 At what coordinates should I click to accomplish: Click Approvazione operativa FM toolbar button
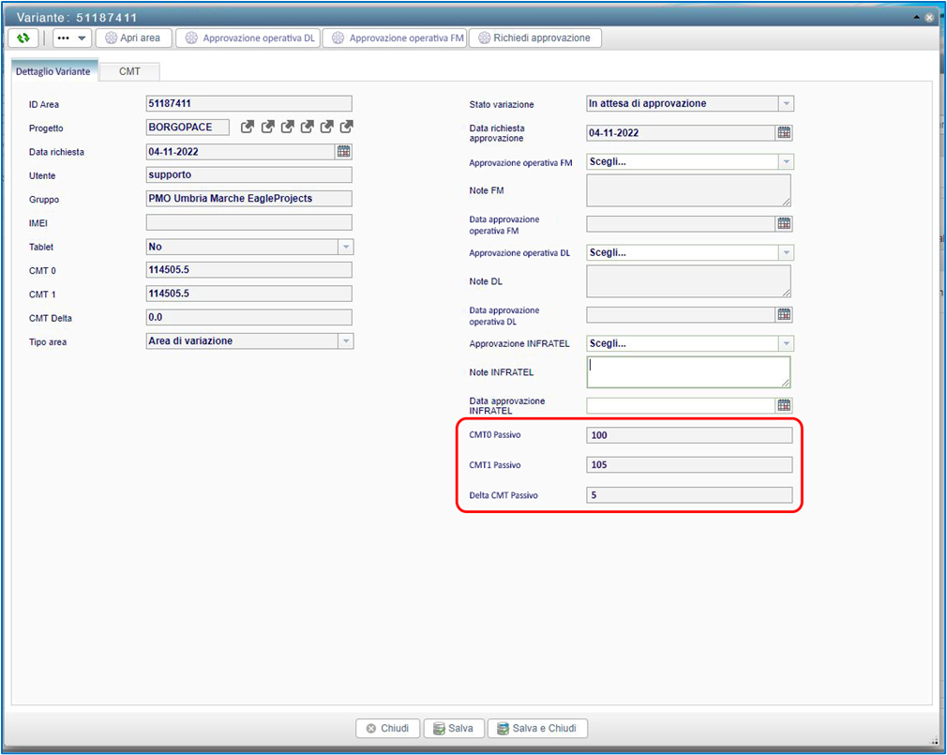[394, 38]
